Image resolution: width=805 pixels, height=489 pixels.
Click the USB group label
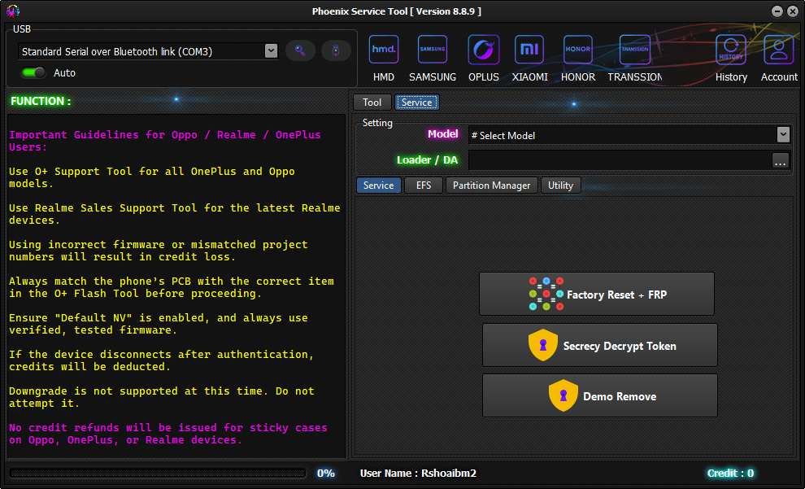[22, 29]
